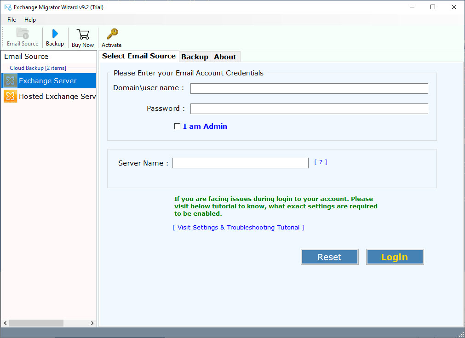Focus the Password input field
This screenshot has height=338, width=465.
click(309, 109)
